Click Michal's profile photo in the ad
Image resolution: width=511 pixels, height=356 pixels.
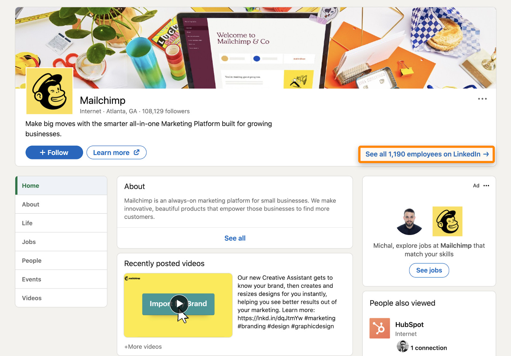pos(409,221)
